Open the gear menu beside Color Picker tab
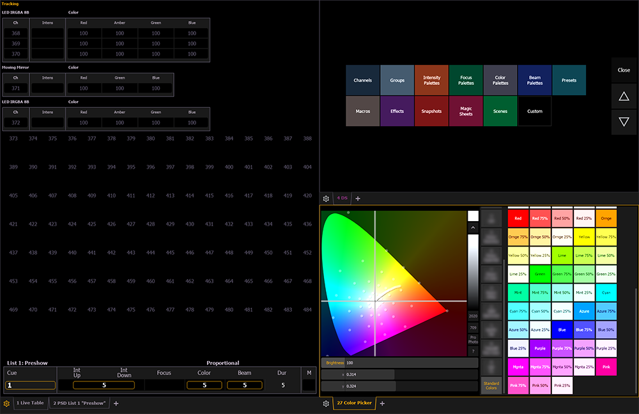 [x=326, y=404]
